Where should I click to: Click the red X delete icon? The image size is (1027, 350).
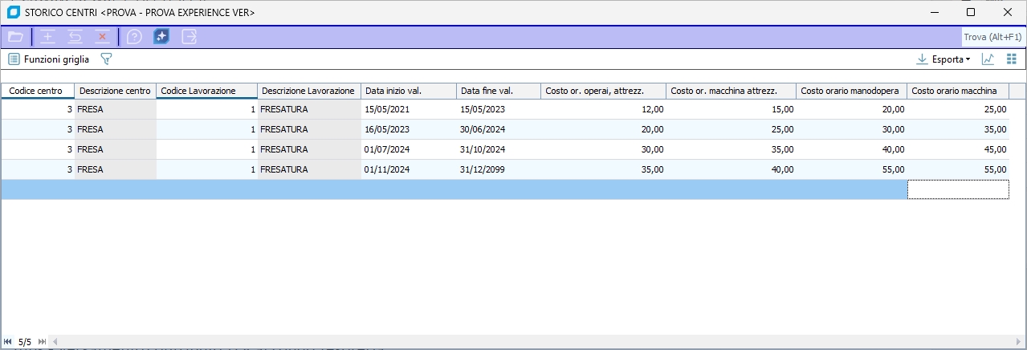coord(102,37)
